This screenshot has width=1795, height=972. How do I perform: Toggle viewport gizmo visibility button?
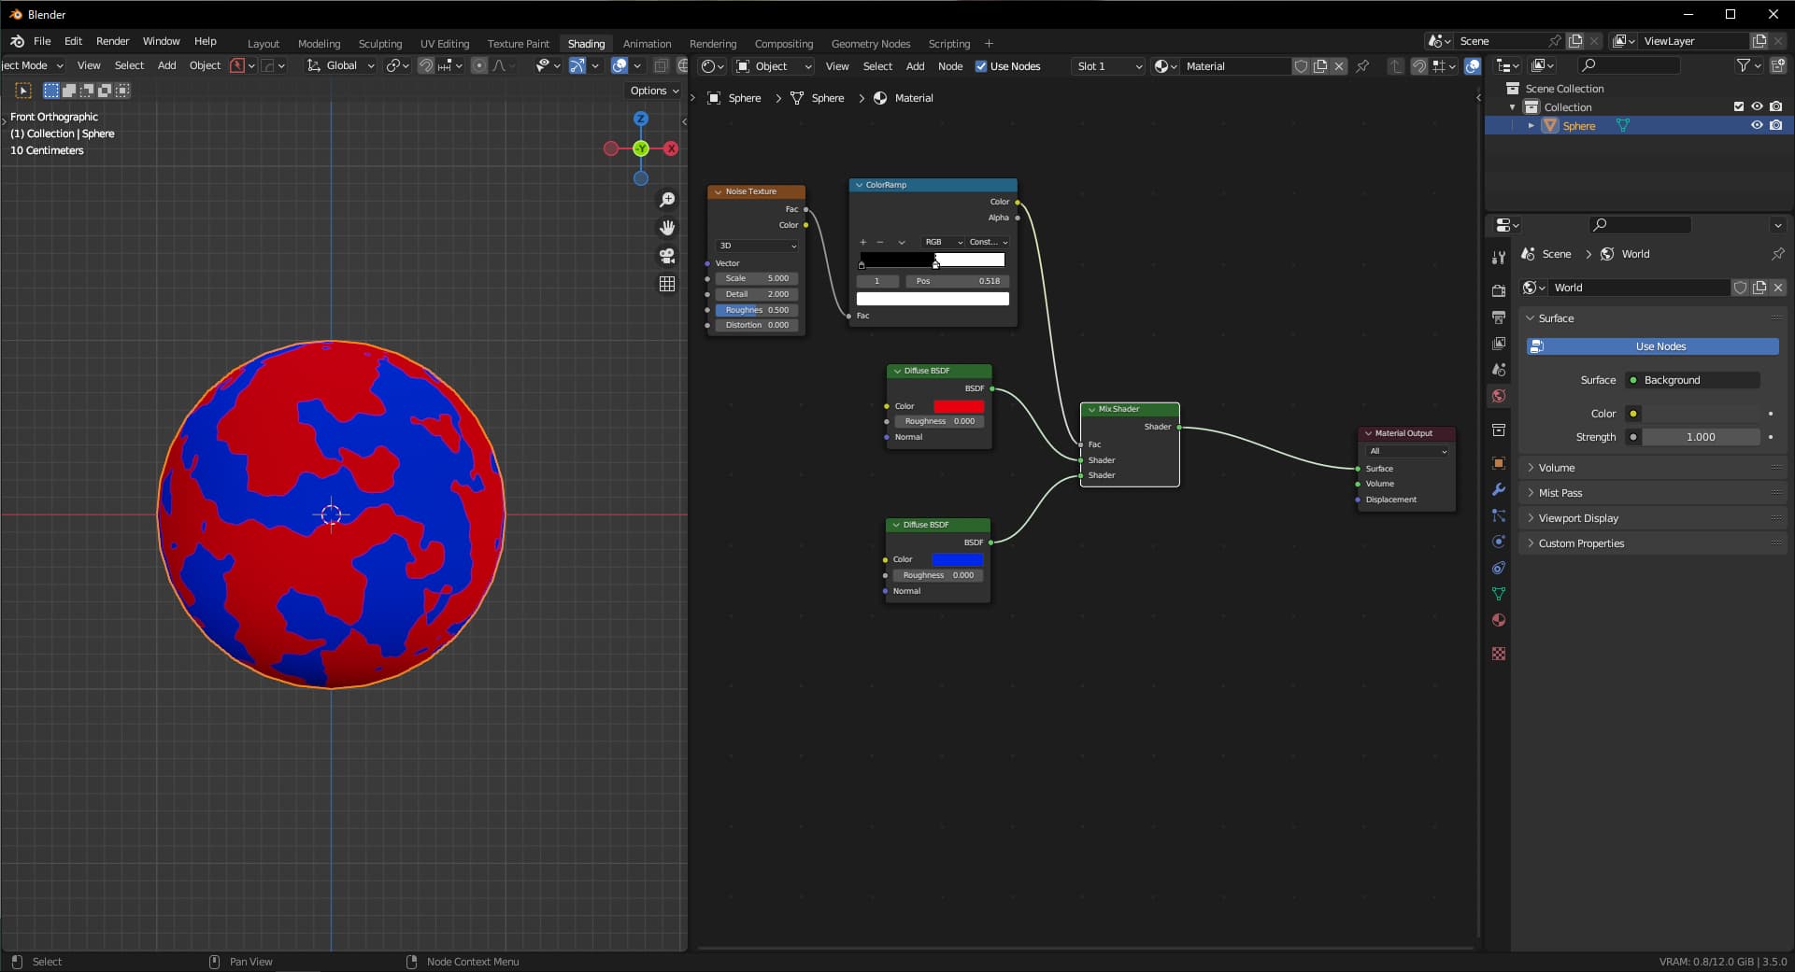(577, 65)
